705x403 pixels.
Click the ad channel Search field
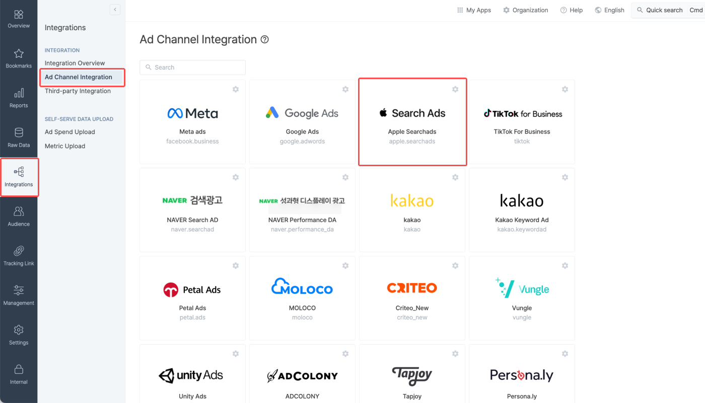click(193, 68)
